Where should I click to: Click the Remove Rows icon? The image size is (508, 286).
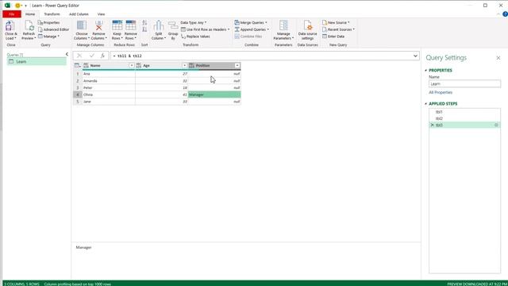131,25
